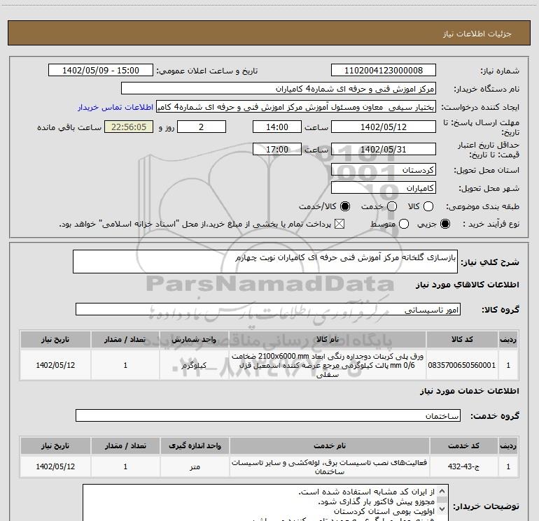The height and width of the screenshot is (521, 539).
Task: Click the delivery province field کردستان
Action: pyautogui.click(x=384, y=170)
